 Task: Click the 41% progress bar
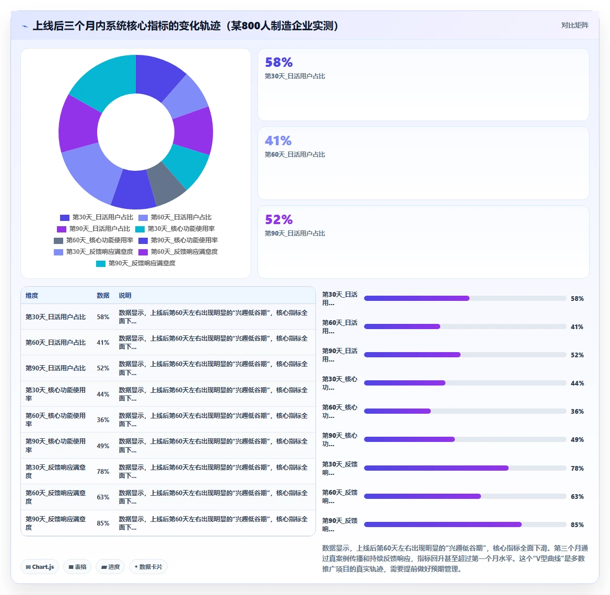(465, 326)
